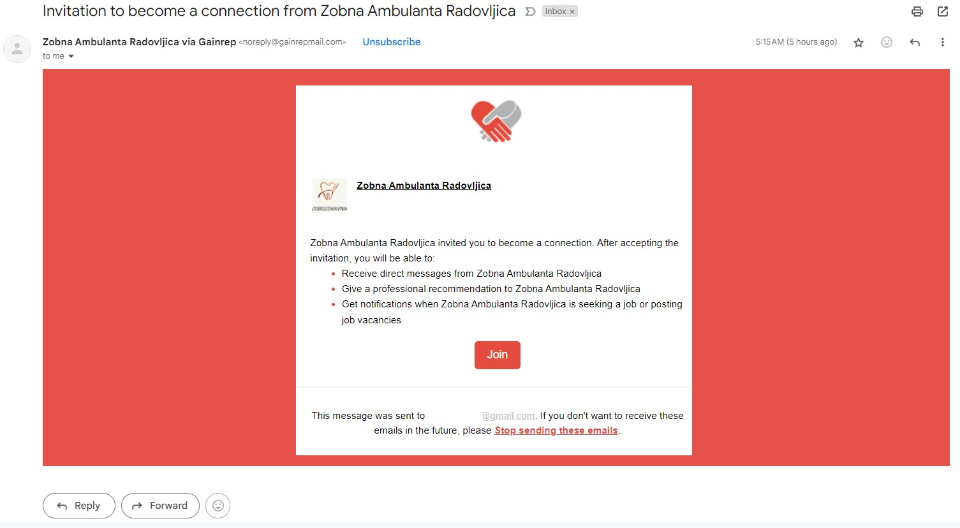The height and width of the screenshot is (528, 960).
Task: Click the Unsubscribe link
Action: [x=392, y=42]
